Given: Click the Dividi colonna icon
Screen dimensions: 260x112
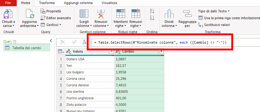Looking at the screenshot, I should 169,14.
